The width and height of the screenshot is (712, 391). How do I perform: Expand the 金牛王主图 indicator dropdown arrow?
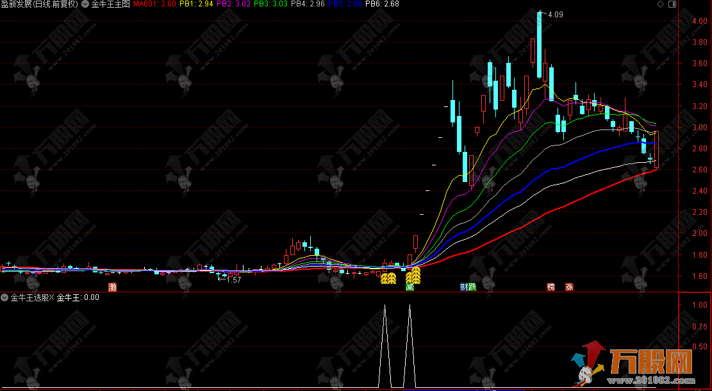[85, 4]
